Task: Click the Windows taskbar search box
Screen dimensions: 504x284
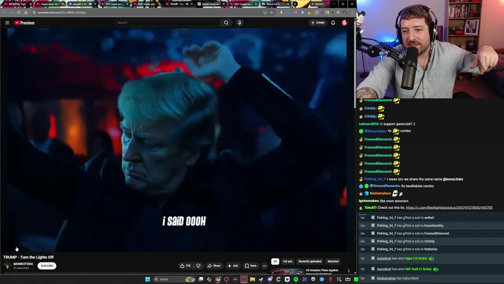Action: (x=174, y=279)
